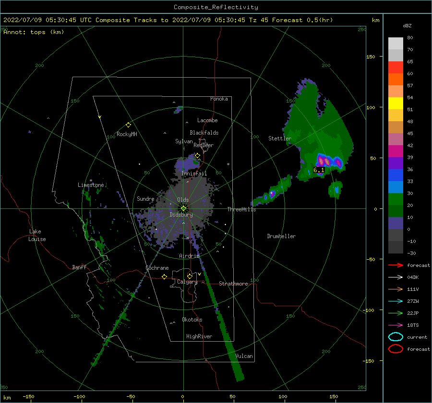Image resolution: width=432 pixels, height=403 pixels.
Task: Click the yellow swatch between 54 and 51
Action: 396,103
